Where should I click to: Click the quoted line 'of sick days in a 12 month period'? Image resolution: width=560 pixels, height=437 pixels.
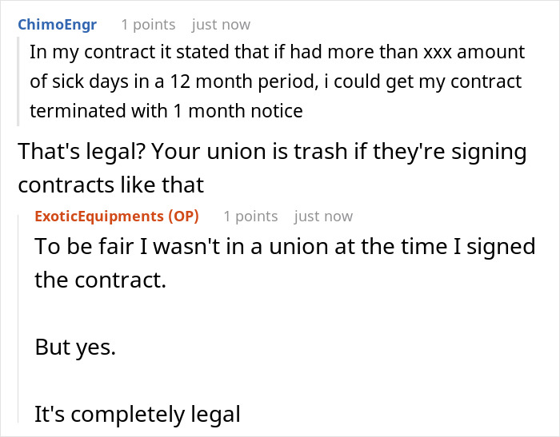(275, 81)
